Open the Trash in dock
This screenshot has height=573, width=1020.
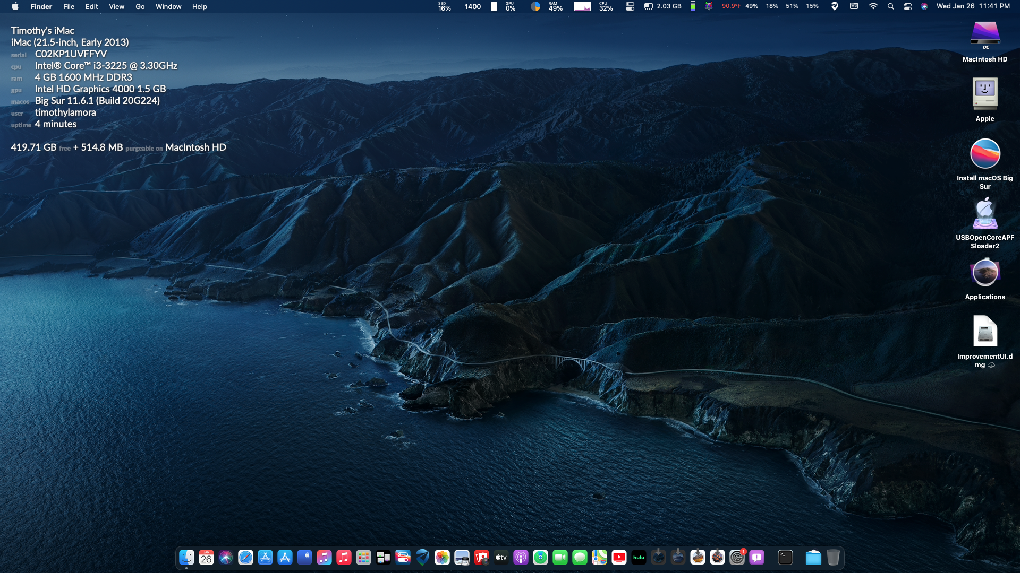pos(833,557)
